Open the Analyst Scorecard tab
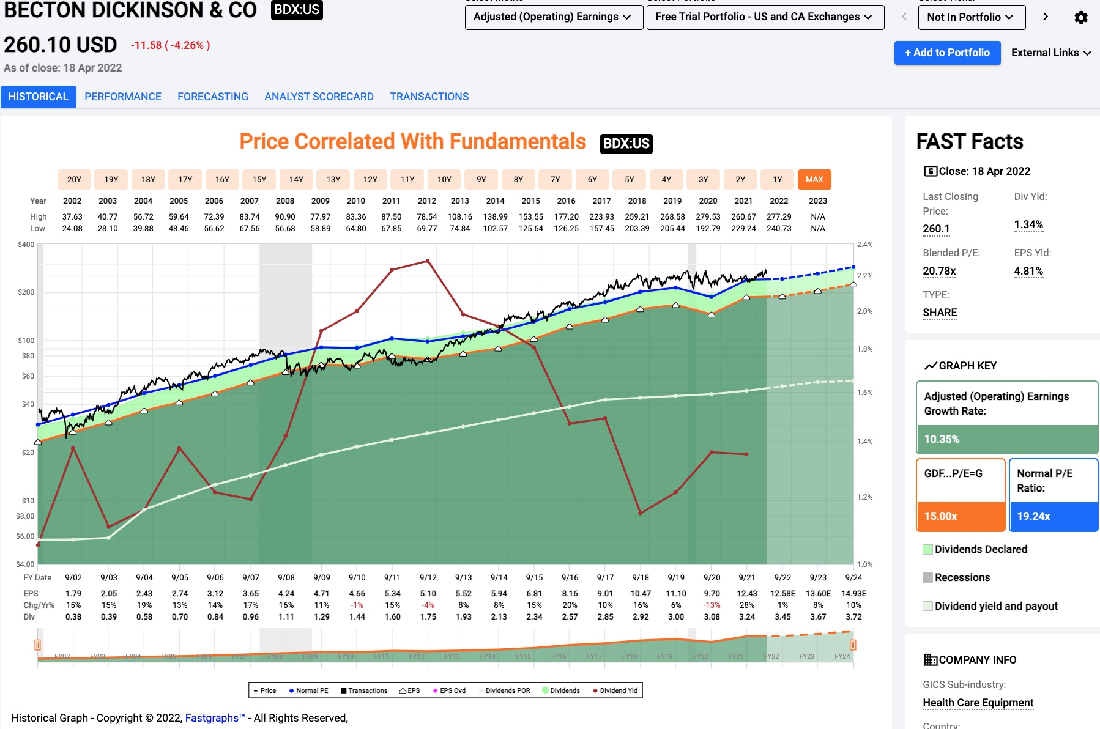This screenshot has width=1100, height=729. (319, 97)
